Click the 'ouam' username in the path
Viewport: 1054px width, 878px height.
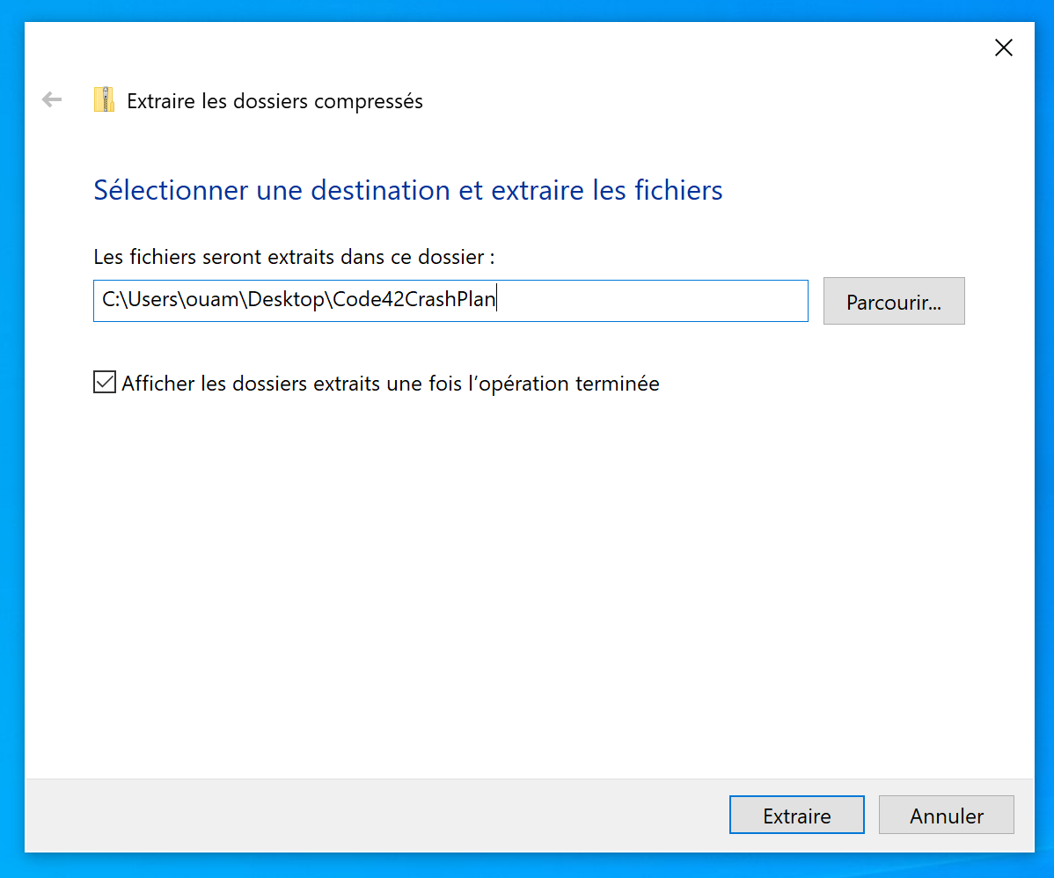point(211,300)
